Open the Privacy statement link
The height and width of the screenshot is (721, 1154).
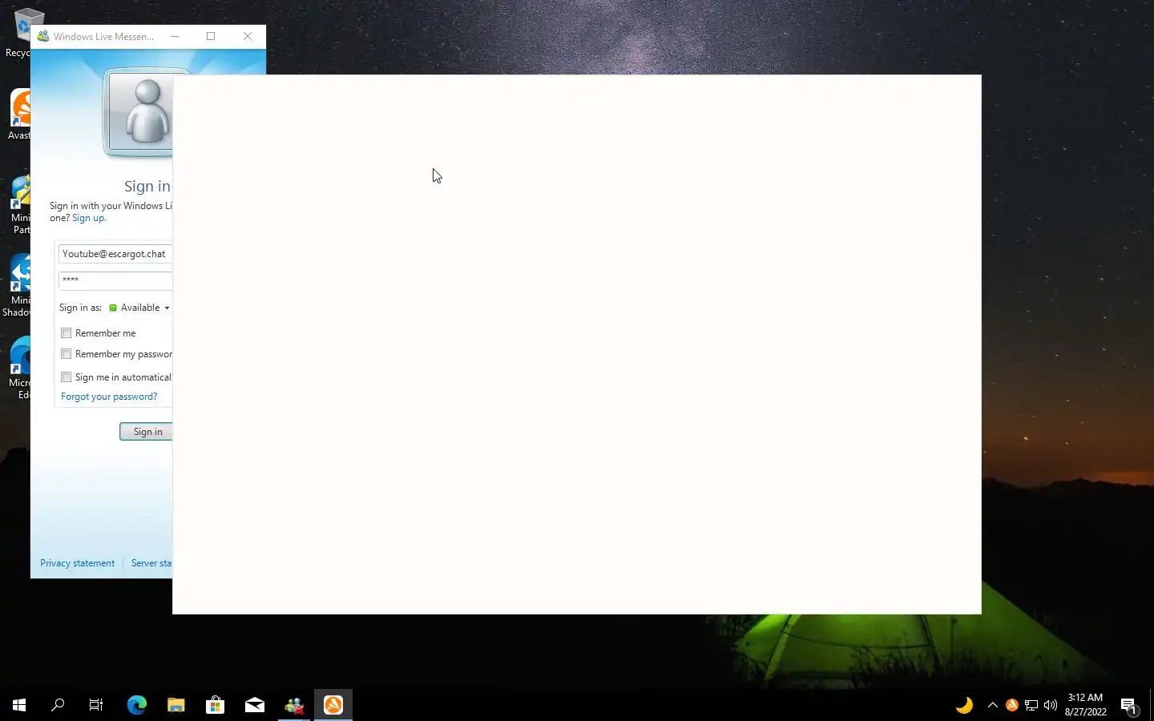point(77,563)
